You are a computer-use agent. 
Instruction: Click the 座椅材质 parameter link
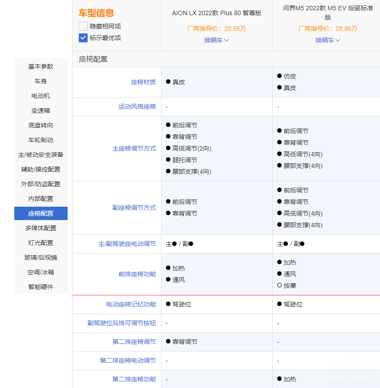tap(143, 82)
